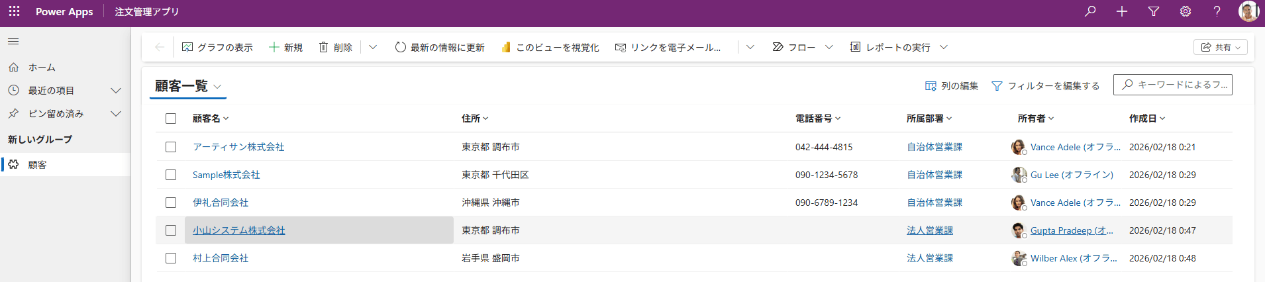Click the plus icon in header

[1122, 11]
